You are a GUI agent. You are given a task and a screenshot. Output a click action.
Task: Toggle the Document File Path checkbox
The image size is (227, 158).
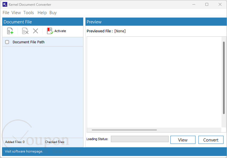pyautogui.click(x=7, y=42)
